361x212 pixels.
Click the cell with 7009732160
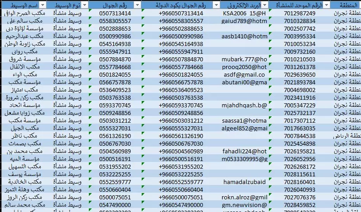click(x=300, y=51)
